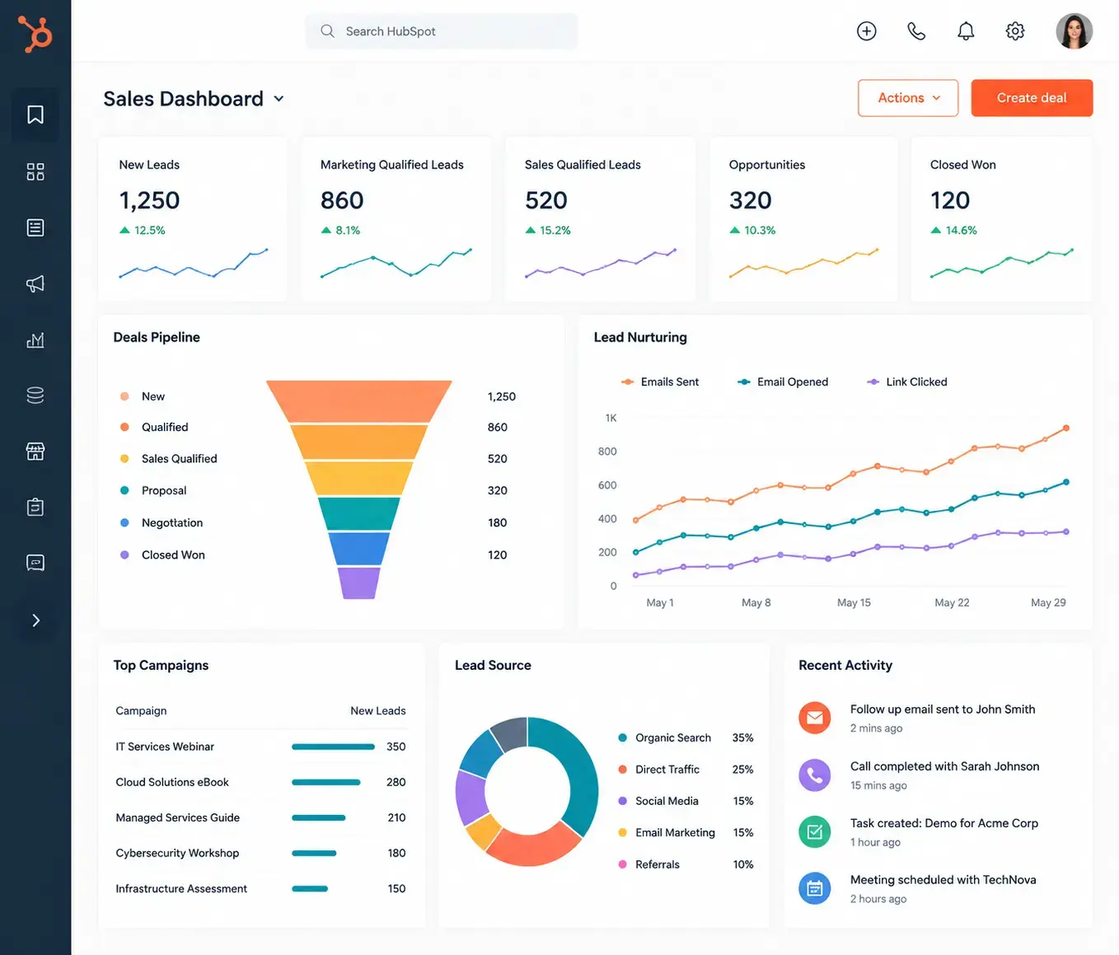
Task: Toggle the Emails Sent legend series
Action: [x=660, y=382]
